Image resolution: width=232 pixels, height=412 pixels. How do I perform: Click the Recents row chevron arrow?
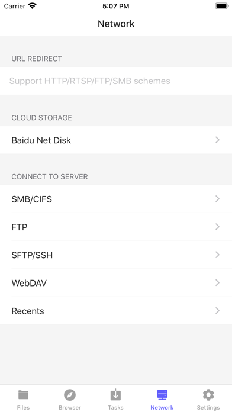coord(217,311)
